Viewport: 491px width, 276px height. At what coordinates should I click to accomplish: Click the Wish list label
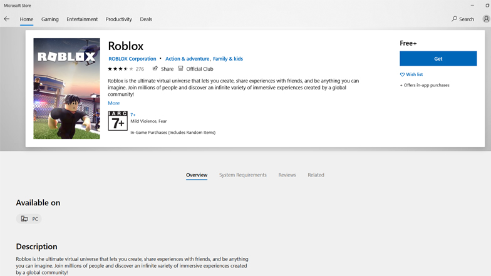point(415,74)
